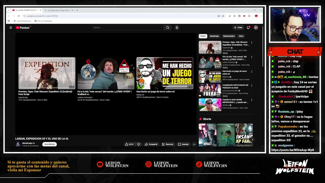Select the Relacionados filter chip
The image size is (325, 183).
[229, 36]
